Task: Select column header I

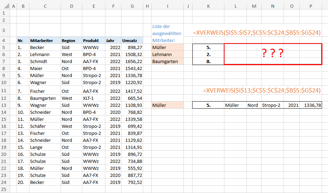Action: [168, 6]
